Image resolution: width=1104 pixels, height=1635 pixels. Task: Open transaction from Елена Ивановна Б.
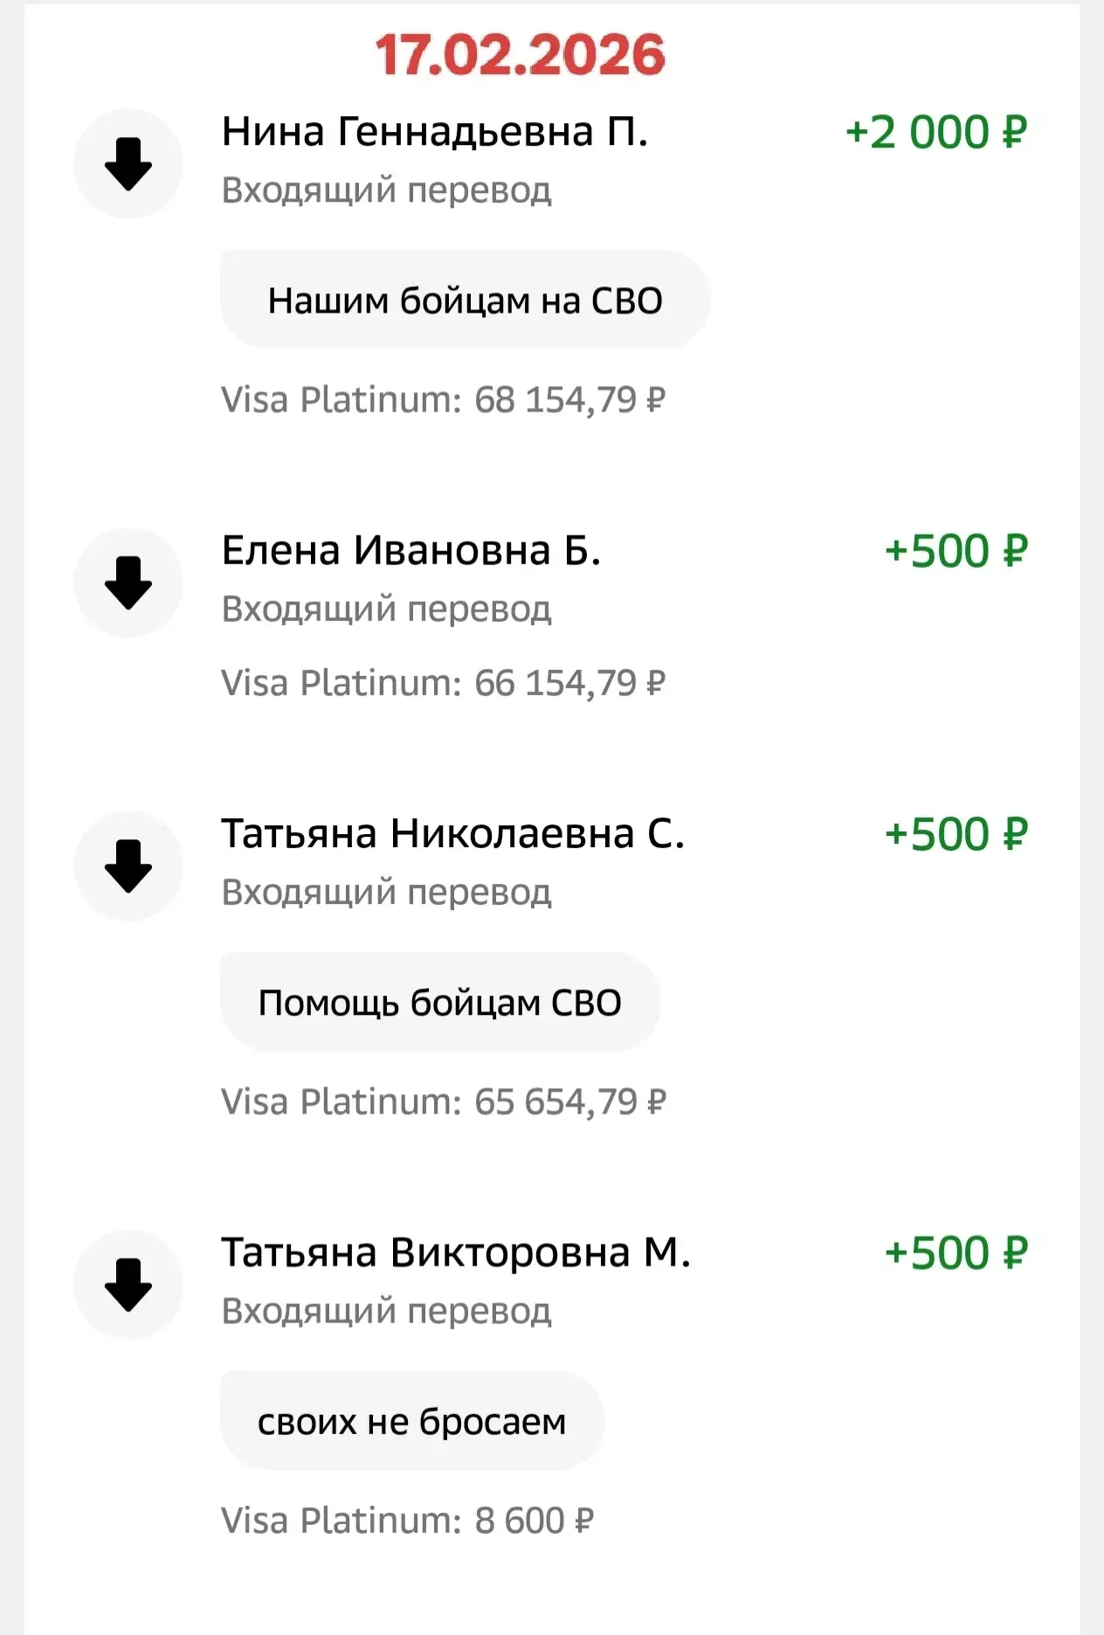tap(411, 551)
